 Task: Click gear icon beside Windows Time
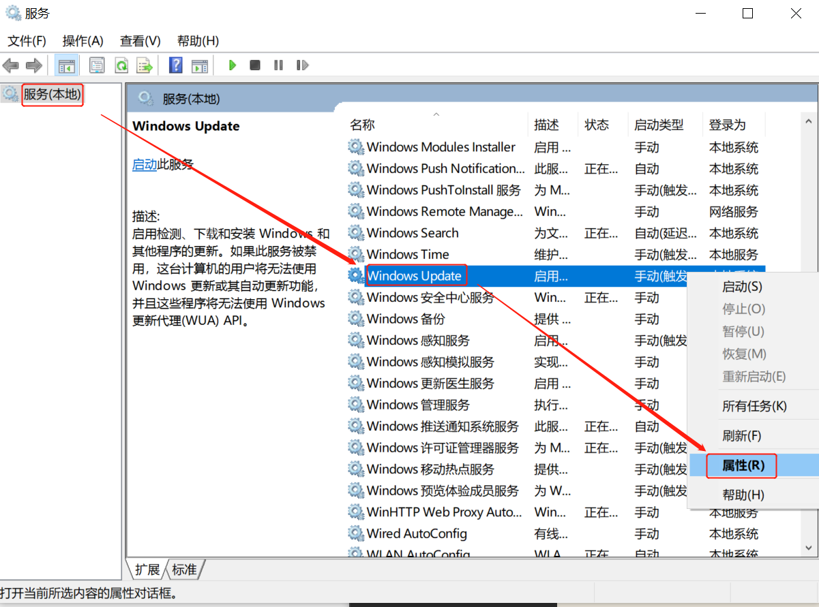pos(356,254)
